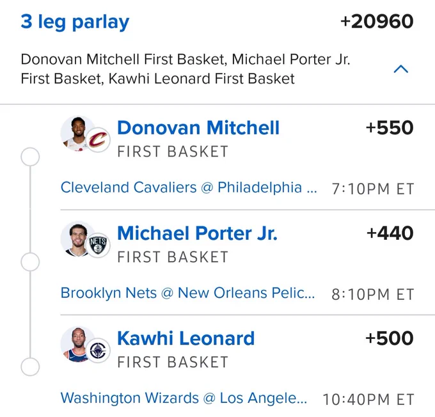Select the status circle for Donovan Mitchell leg
Viewport: 435px width, 417px height.
[30, 157]
